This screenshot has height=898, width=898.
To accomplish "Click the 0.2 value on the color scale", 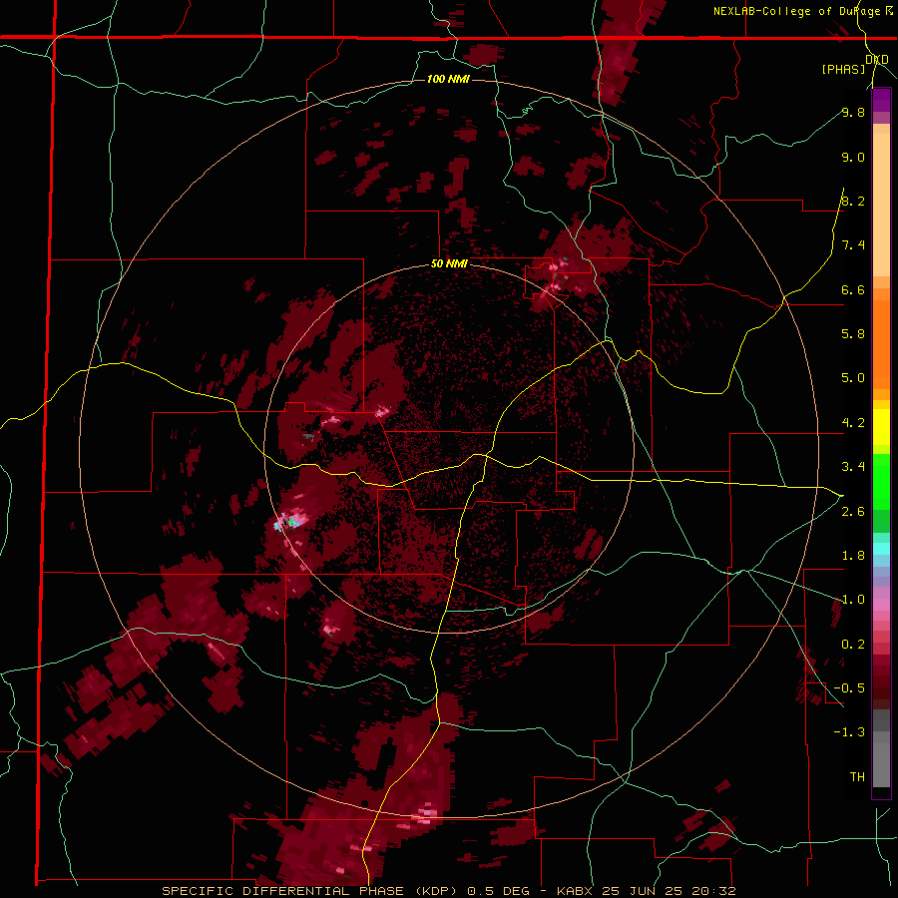I will click(853, 645).
